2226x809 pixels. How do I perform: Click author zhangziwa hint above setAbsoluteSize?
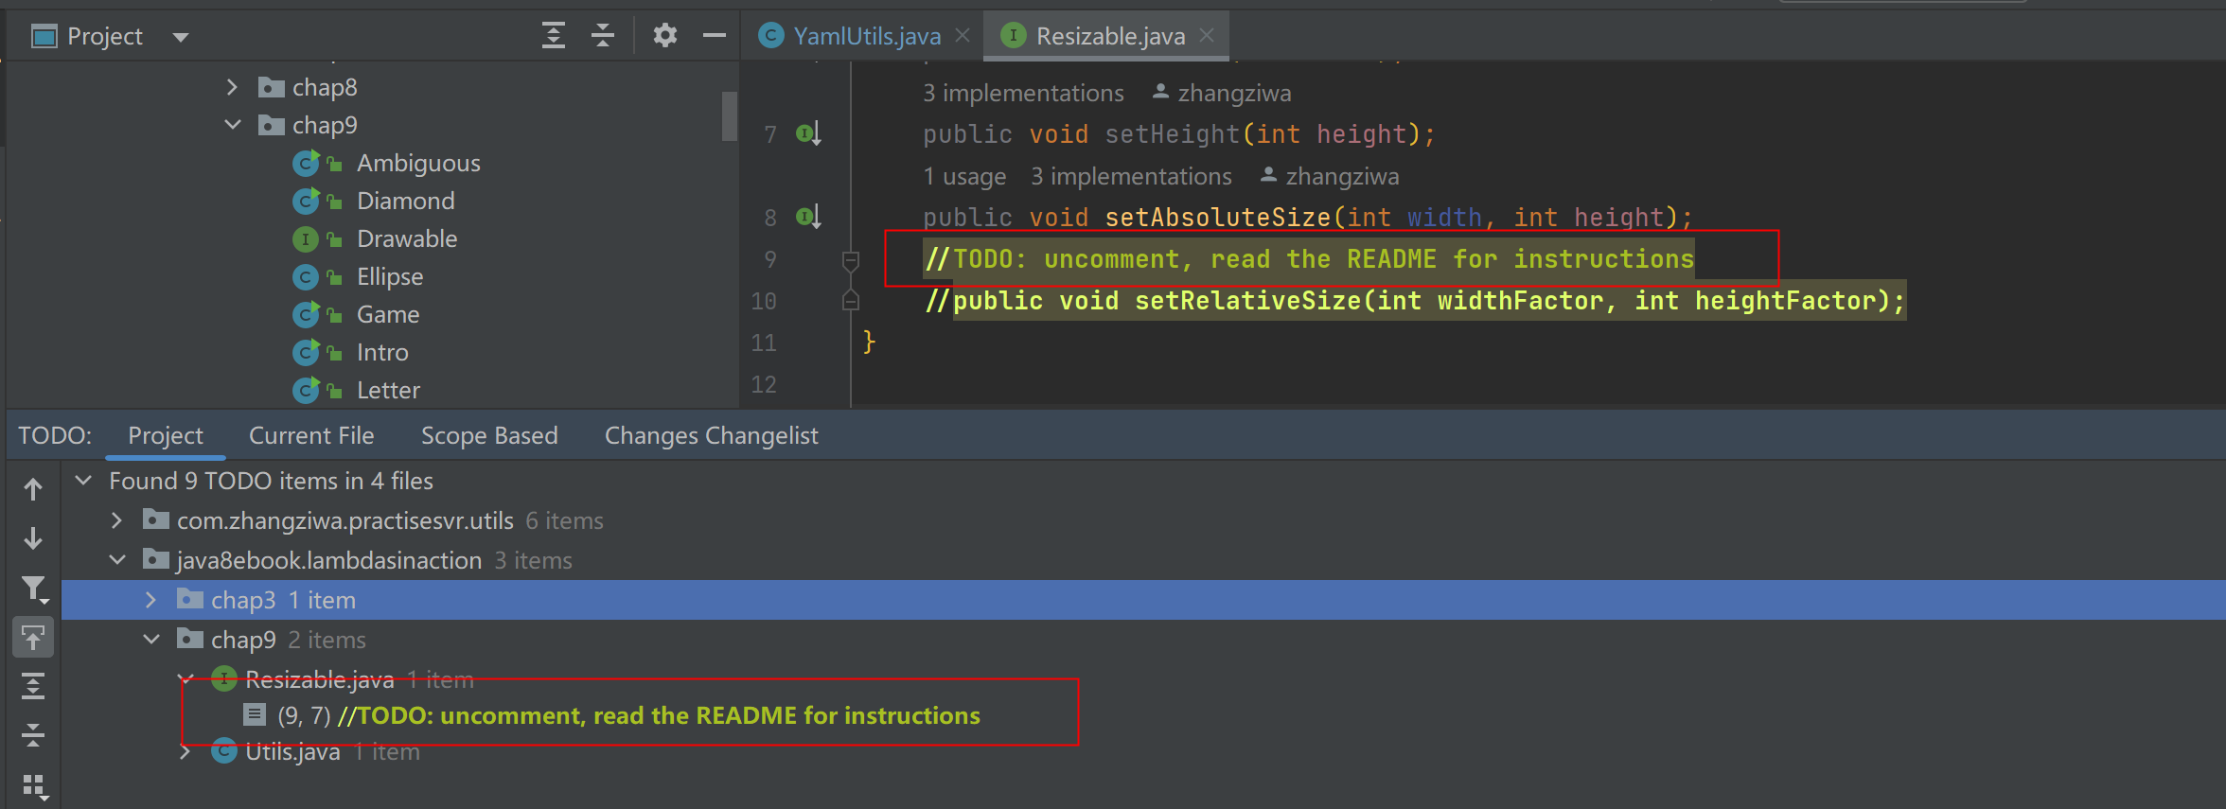[1330, 176]
